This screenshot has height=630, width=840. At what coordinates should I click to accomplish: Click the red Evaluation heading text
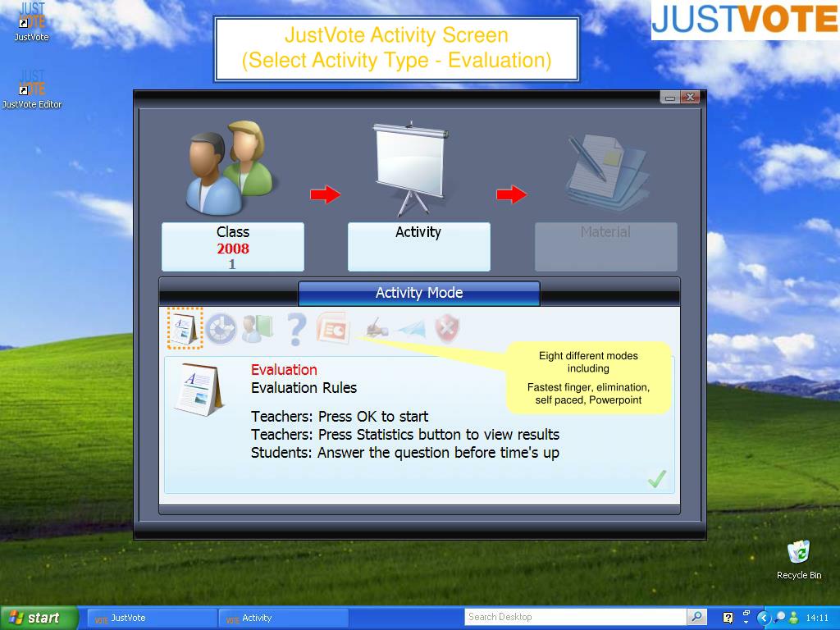coord(284,370)
